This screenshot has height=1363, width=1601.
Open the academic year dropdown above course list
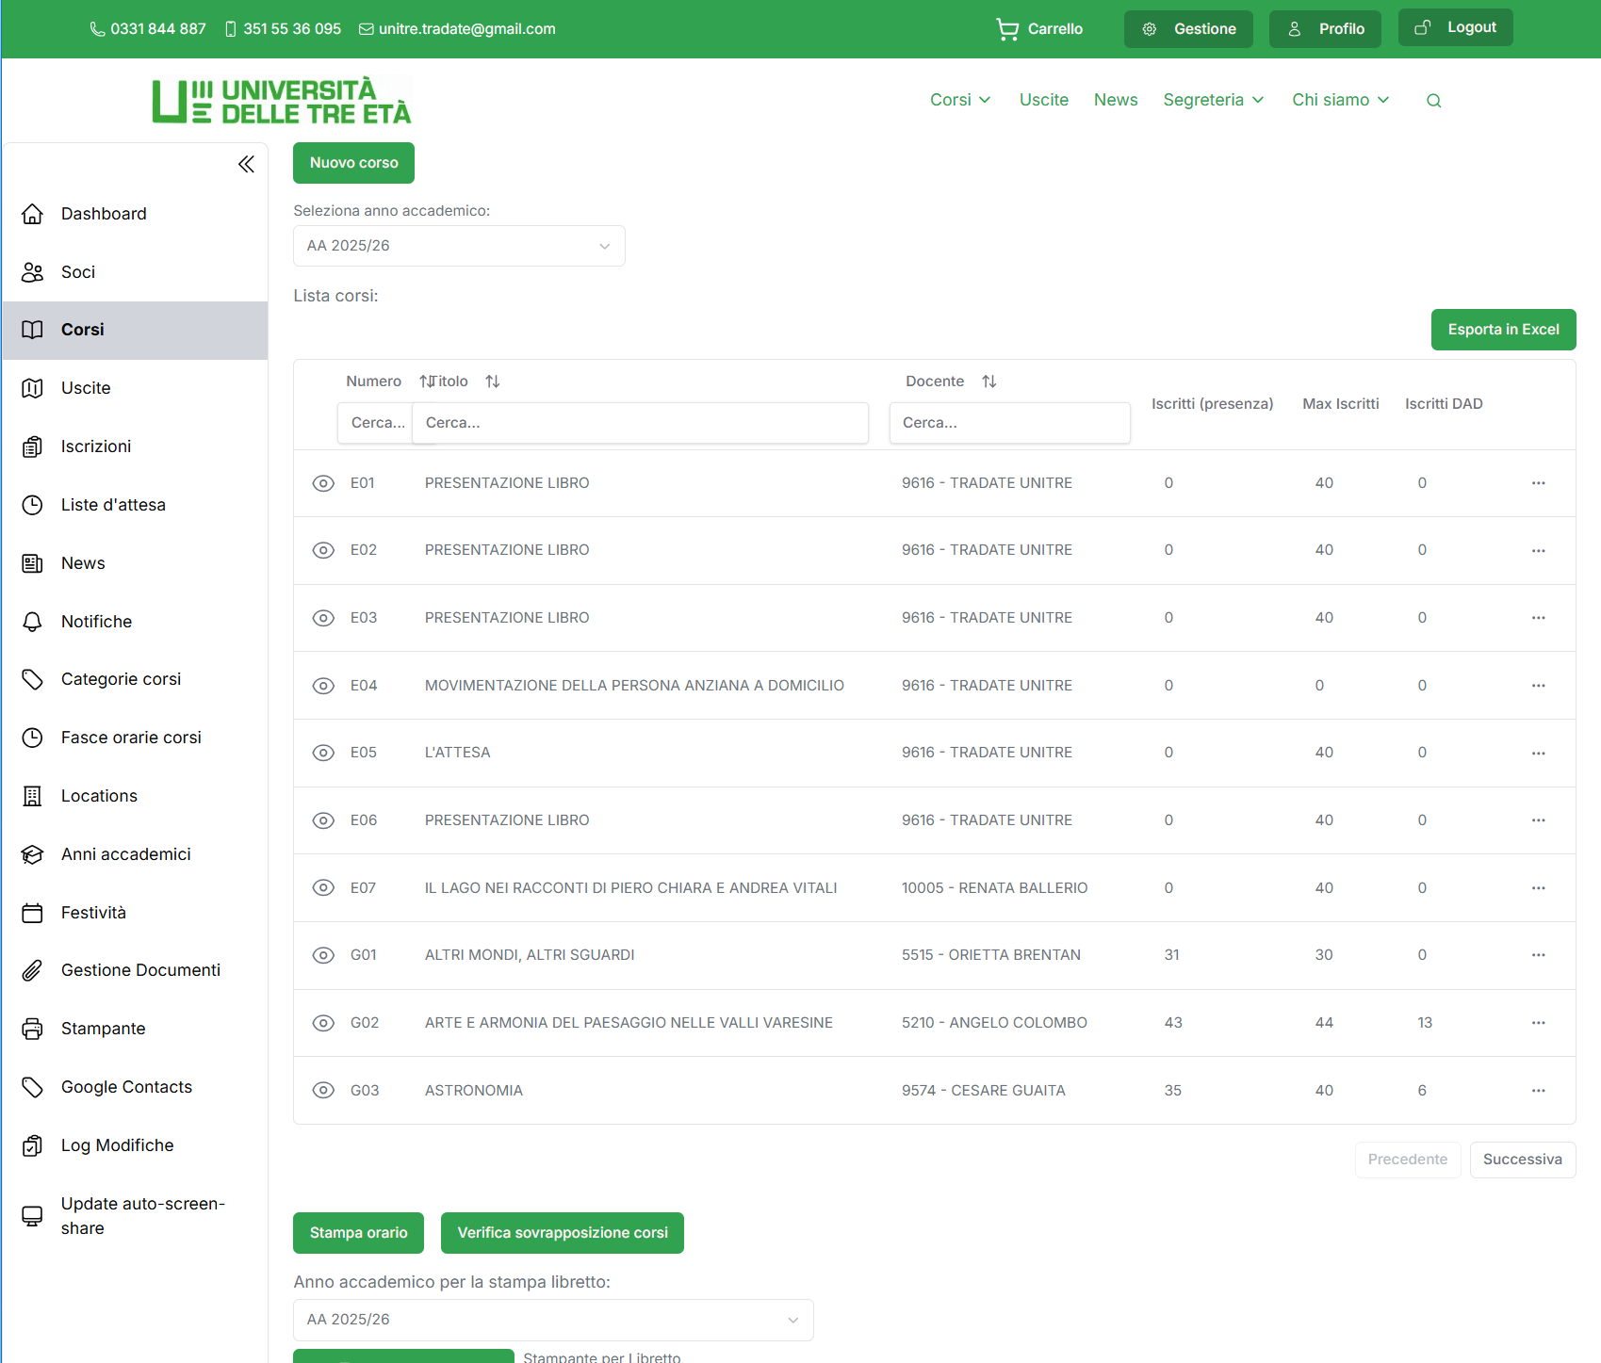point(459,246)
